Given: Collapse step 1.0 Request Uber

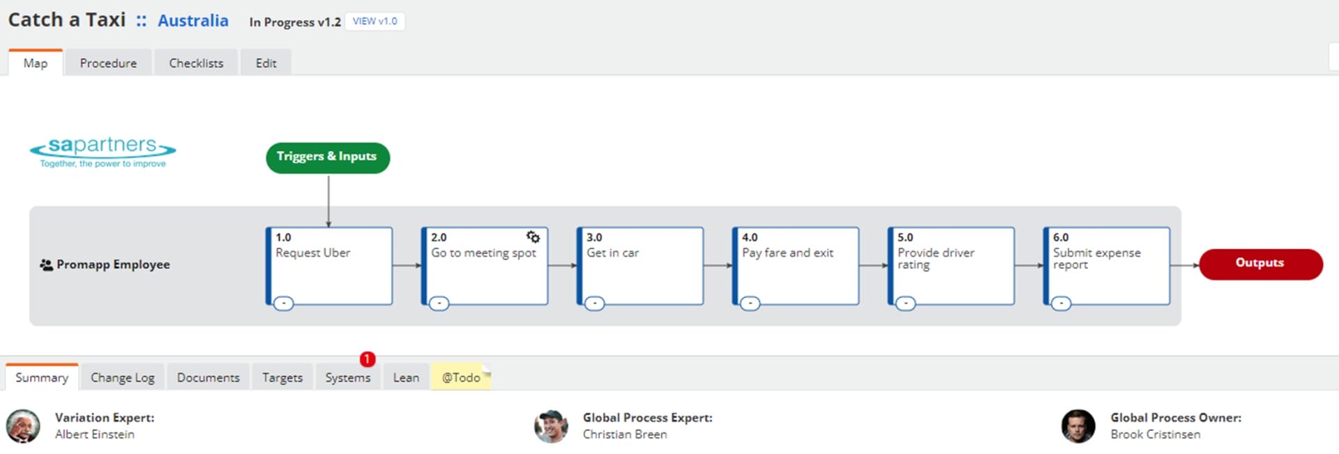Looking at the screenshot, I should point(283,303).
